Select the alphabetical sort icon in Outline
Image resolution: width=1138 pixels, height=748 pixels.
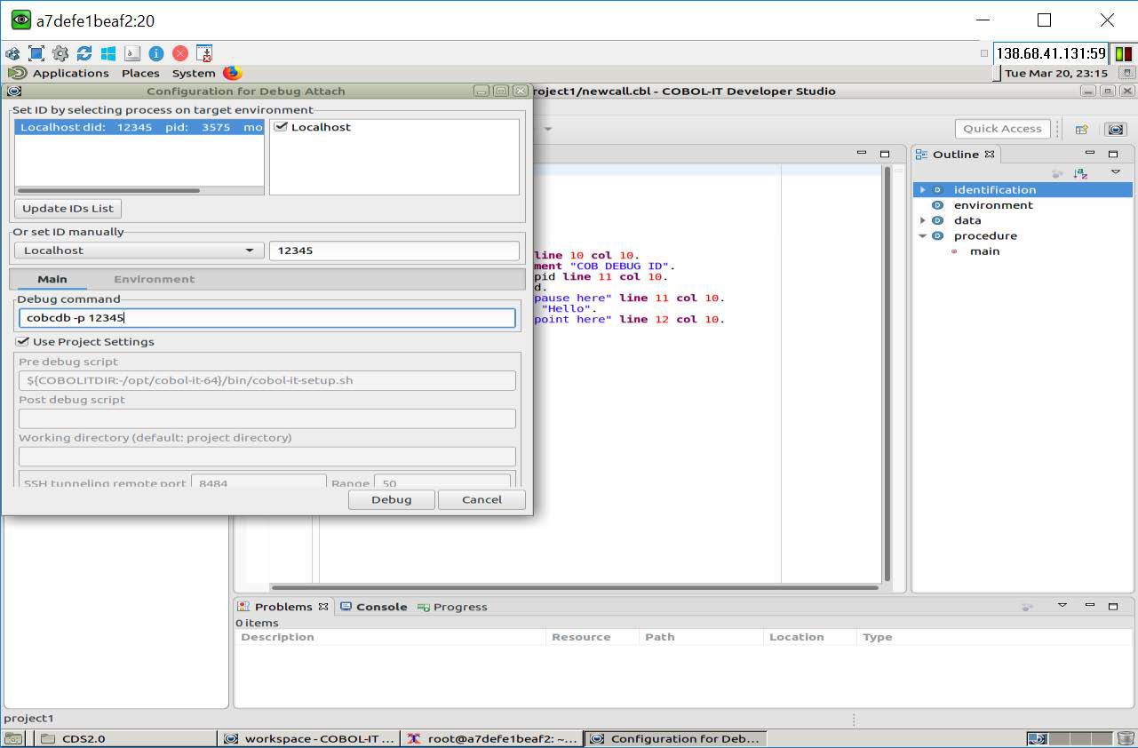point(1080,172)
